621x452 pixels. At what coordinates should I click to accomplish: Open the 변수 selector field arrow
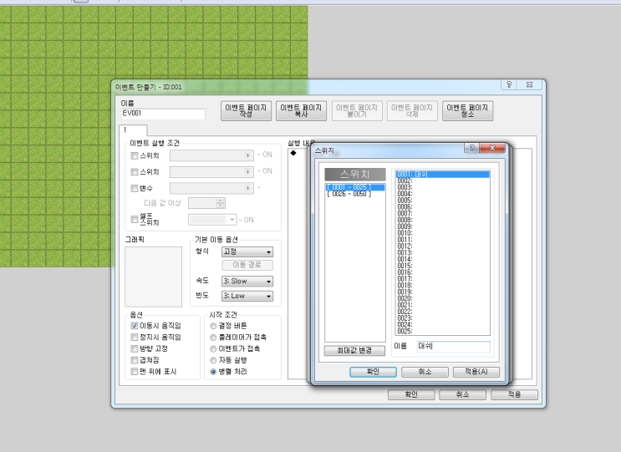point(248,188)
